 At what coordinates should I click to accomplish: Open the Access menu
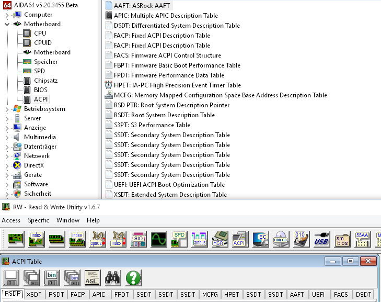[x=11, y=220]
